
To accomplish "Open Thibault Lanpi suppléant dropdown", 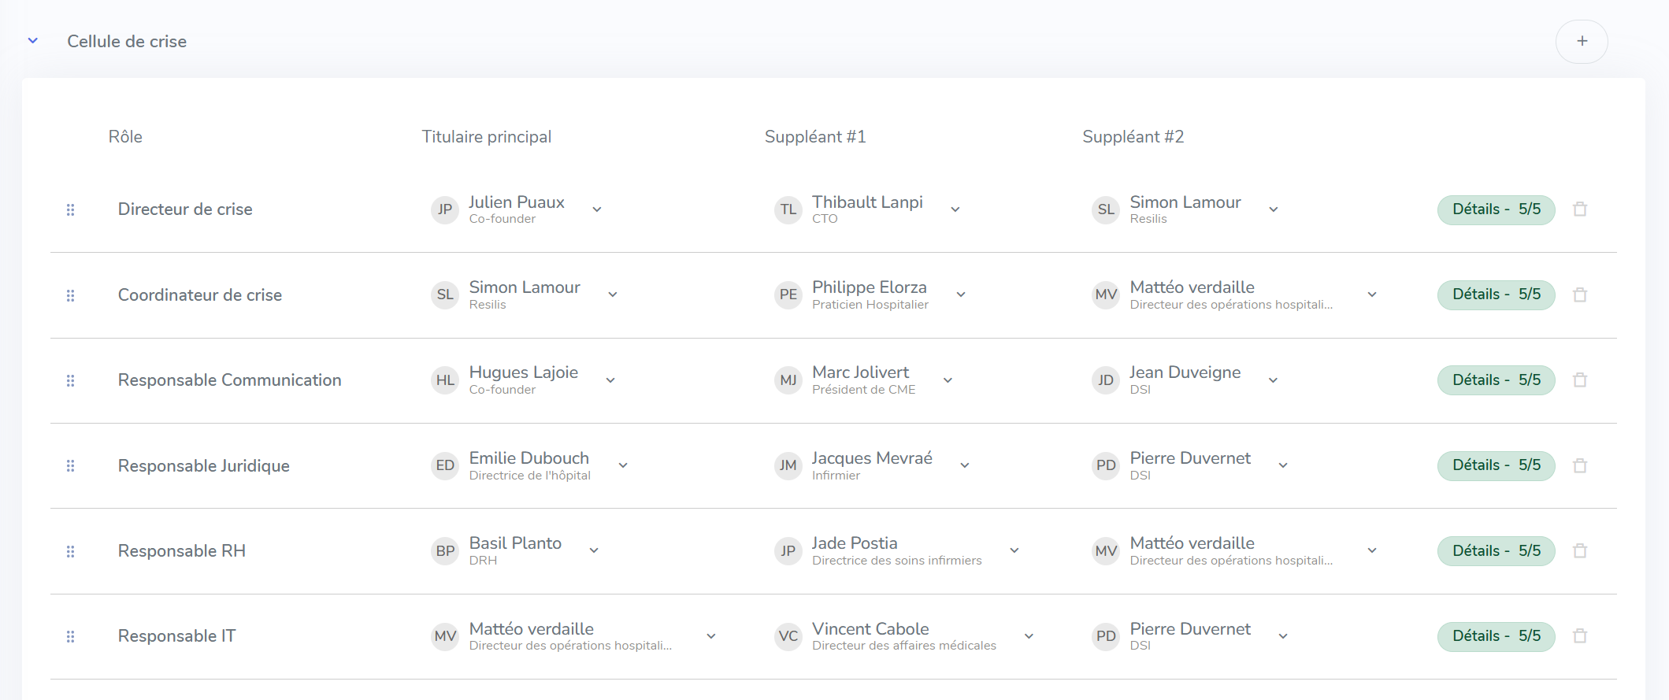I will click(x=955, y=209).
